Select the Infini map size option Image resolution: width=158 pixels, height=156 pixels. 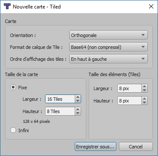(x=13, y=130)
